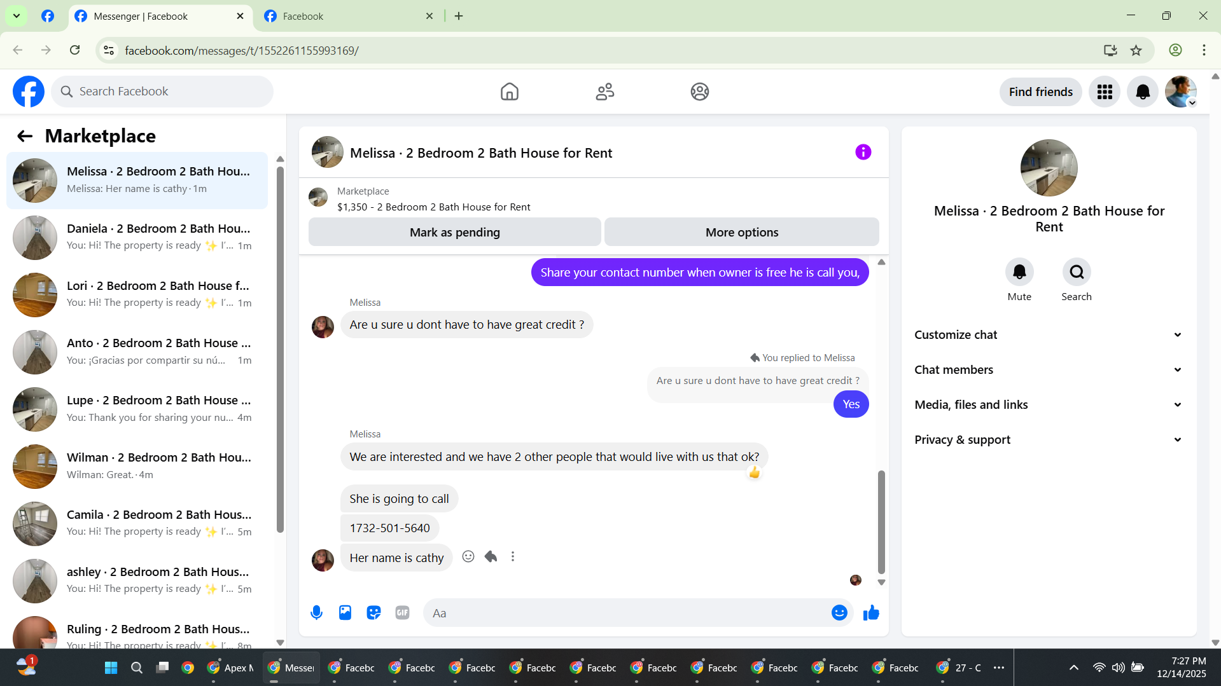Open $1,350 2 Bedroom listing link

point(433,207)
